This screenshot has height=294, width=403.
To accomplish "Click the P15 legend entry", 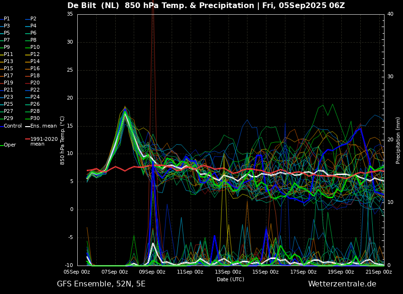I will [7, 69].
